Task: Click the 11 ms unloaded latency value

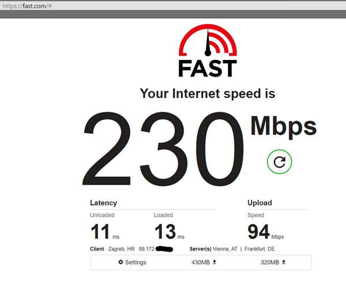Action: (x=105, y=232)
